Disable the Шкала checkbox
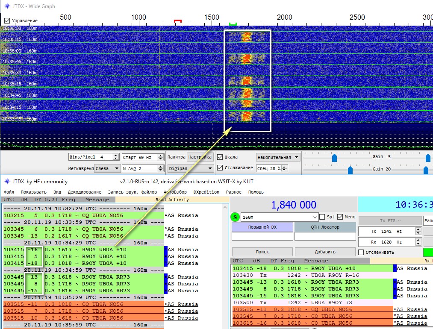 tap(220, 157)
